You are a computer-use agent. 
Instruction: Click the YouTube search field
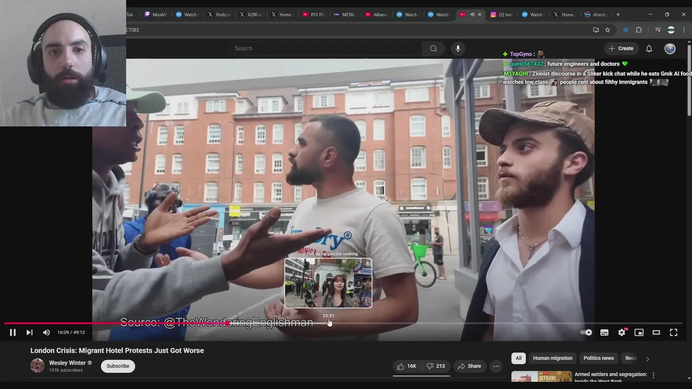[325, 49]
